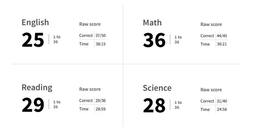Select the English score of 25

(x=33, y=40)
